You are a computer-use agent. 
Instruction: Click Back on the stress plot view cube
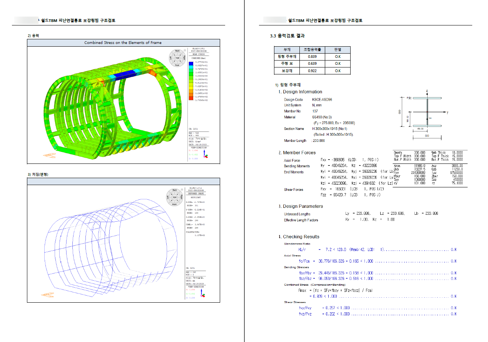point(177,51)
